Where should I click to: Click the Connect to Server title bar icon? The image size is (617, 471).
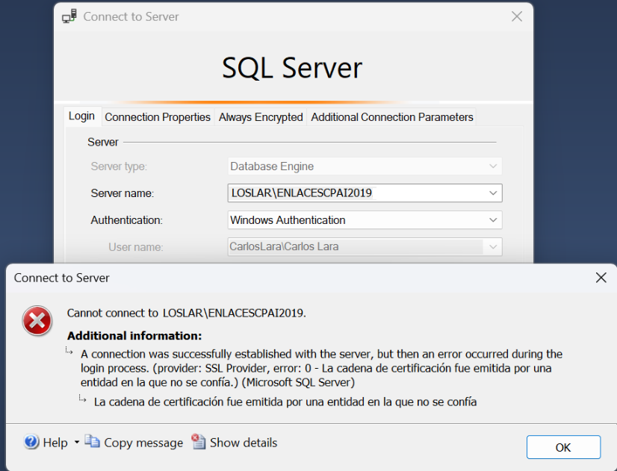pos(69,16)
